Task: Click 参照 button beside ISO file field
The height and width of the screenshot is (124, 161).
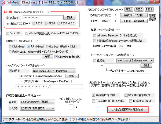Action: coord(69,17)
